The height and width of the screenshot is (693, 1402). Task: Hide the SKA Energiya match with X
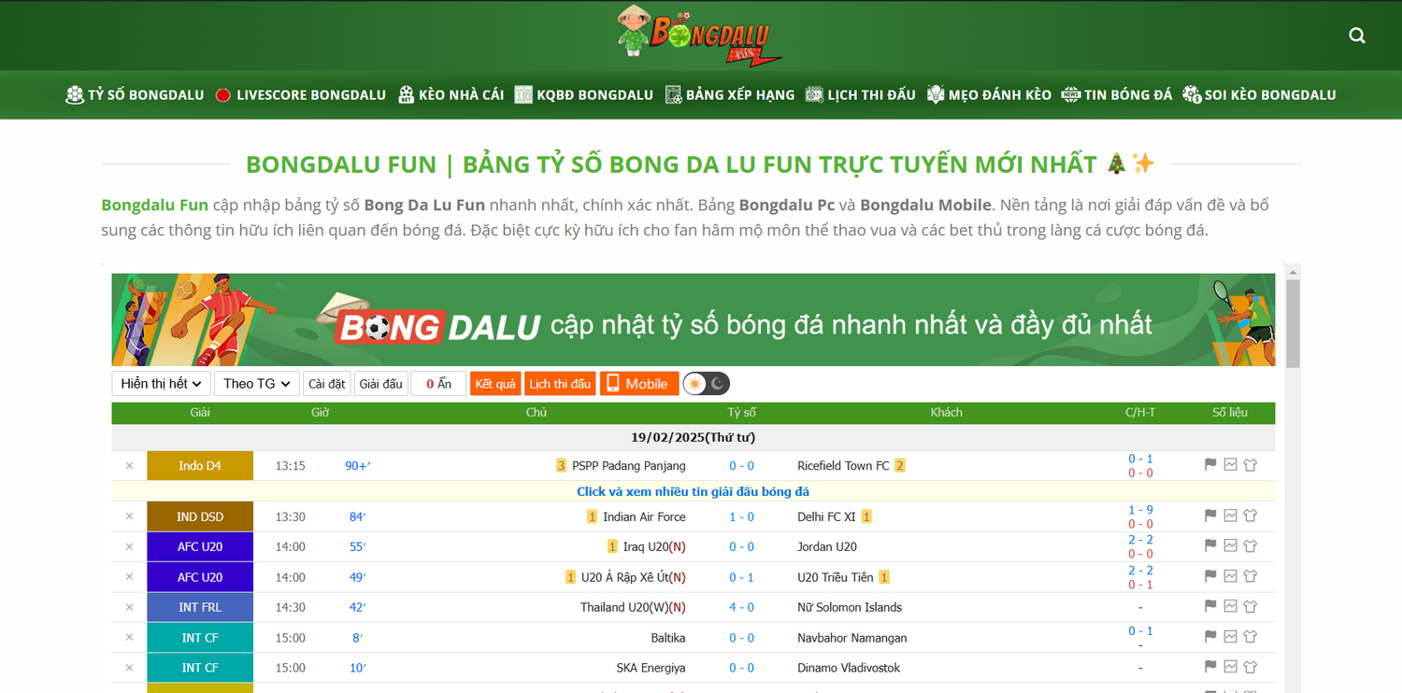point(129,668)
